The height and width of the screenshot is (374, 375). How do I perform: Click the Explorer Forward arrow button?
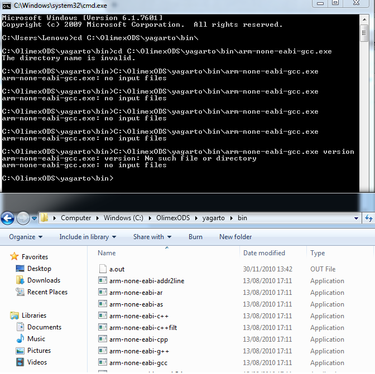tap(23, 218)
